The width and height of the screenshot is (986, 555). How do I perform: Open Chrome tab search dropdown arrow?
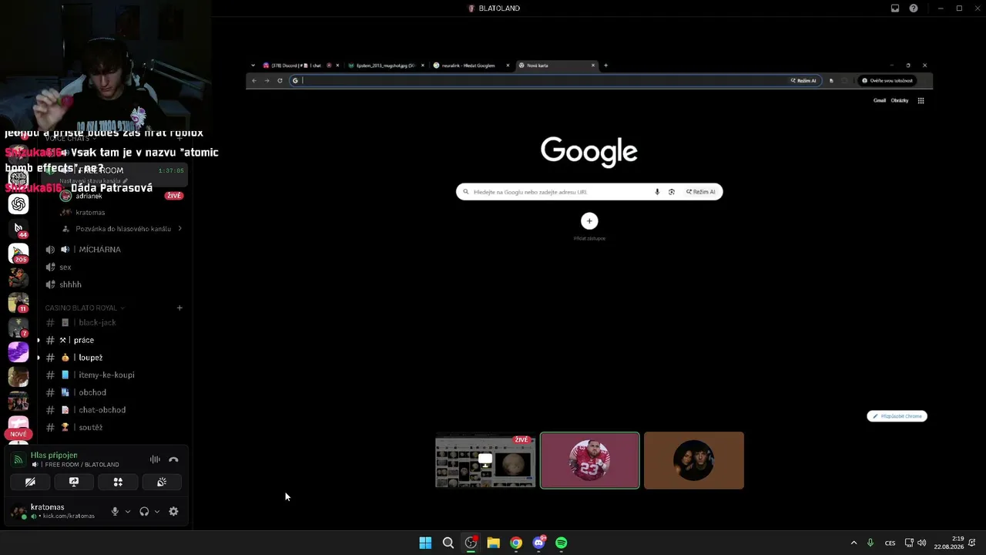click(253, 66)
